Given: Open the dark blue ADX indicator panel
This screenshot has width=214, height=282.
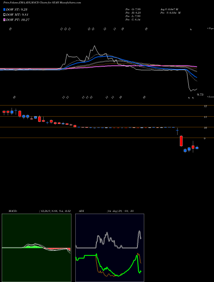Looking at the screenshot, I should click(110, 248).
